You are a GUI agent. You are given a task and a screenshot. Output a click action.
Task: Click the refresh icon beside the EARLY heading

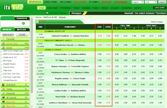(37, 21)
